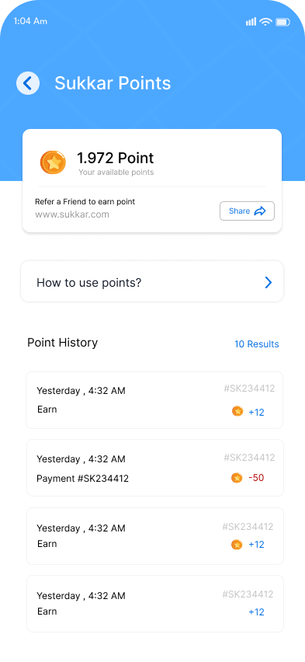Click the coin icon in first Earn entry
This screenshot has height=662, width=305.
tap(237, 411)
